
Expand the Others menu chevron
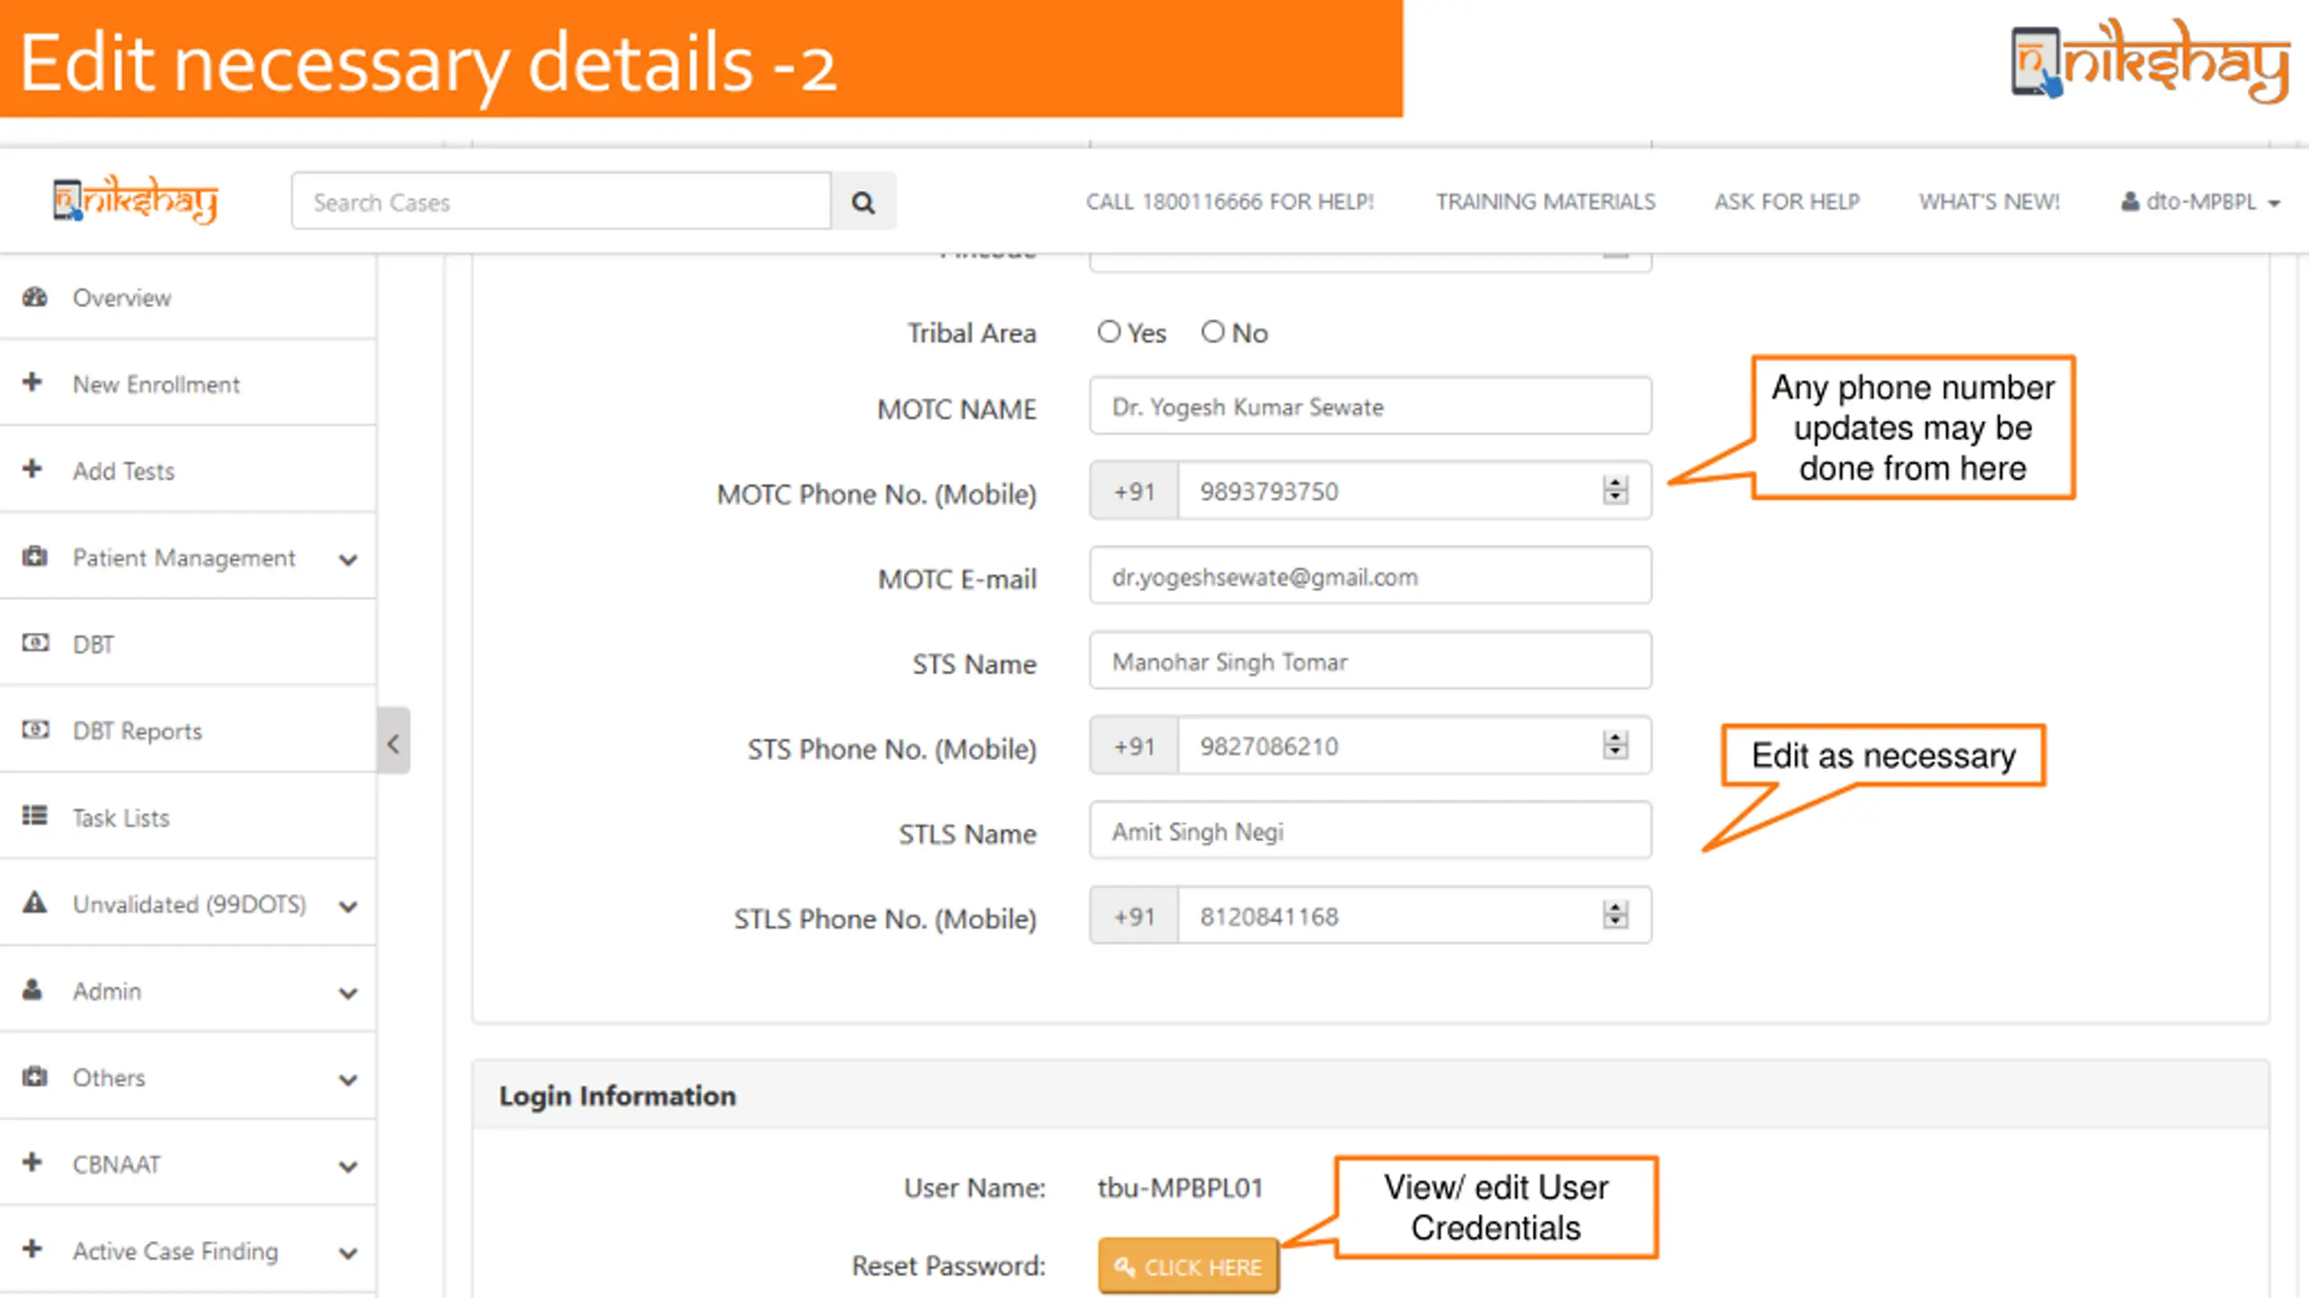(x=348, y=1080)
